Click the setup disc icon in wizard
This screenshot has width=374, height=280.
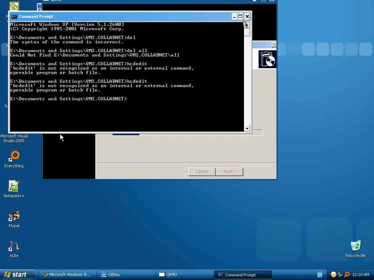[x=267, y=59]
